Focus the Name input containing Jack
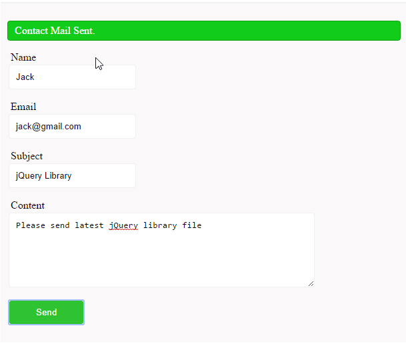 point(72,77)
